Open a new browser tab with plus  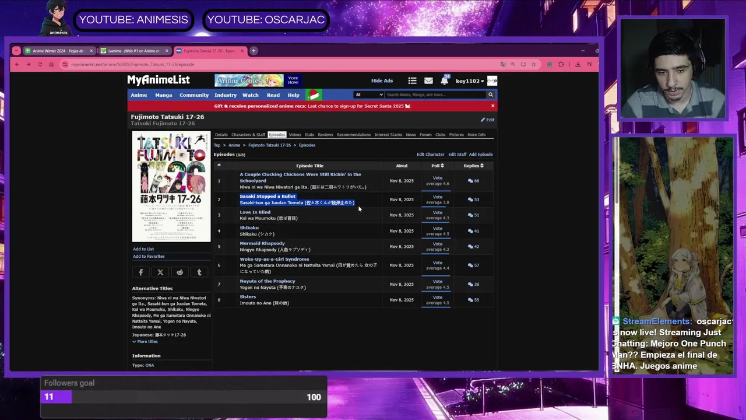tap(254, 51)
